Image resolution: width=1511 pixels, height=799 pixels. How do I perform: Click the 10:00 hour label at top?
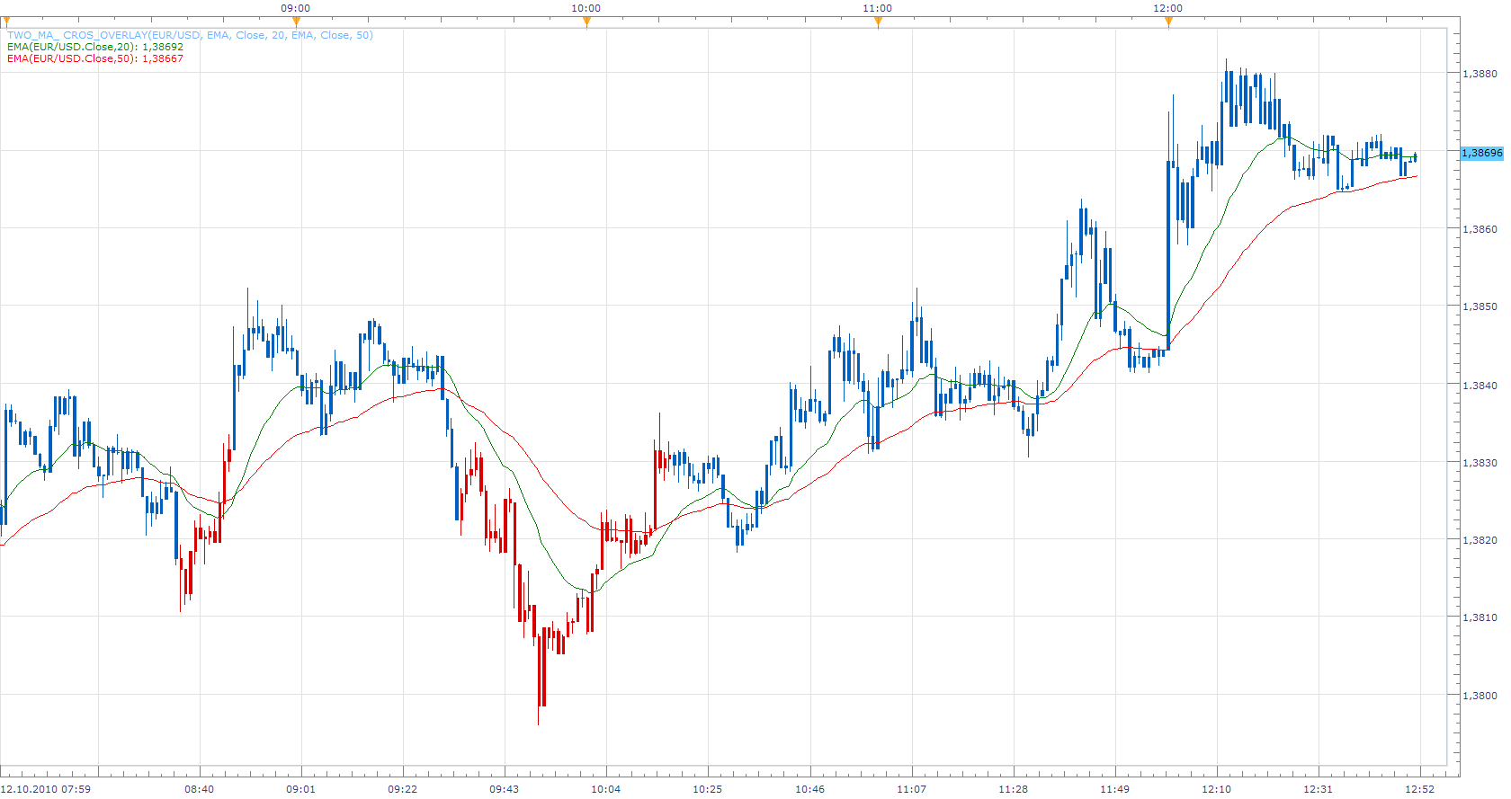coord(586,8)
